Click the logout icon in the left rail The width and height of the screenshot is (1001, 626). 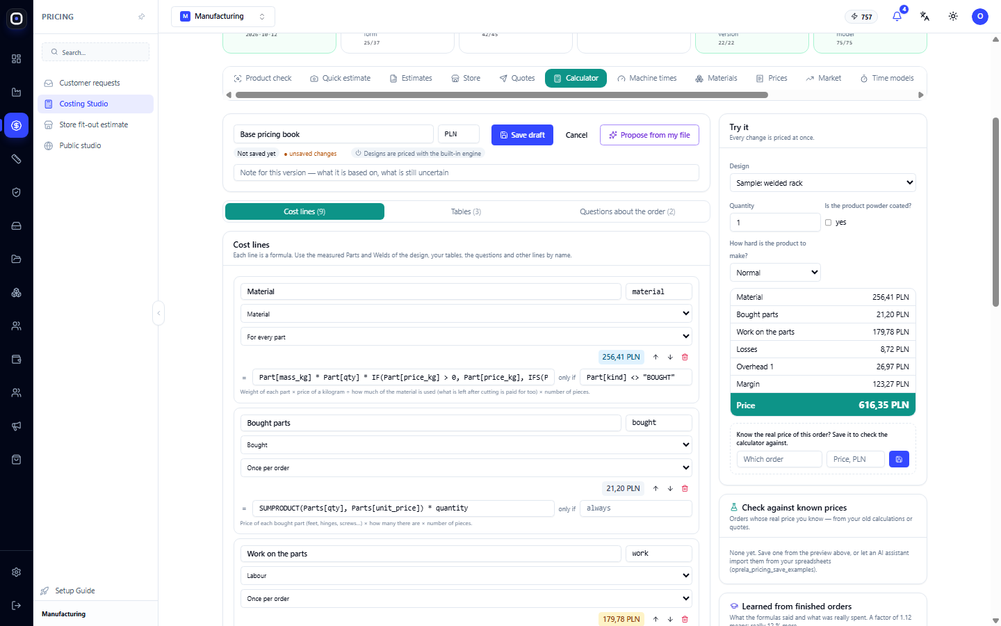tap(17, 605)
